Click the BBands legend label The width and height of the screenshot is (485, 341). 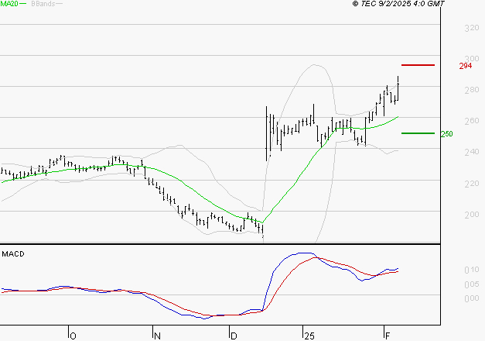pyautogui.click(x=43, y=4)
